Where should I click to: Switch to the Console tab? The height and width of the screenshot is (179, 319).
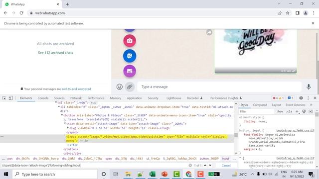(x=43, y=98)
